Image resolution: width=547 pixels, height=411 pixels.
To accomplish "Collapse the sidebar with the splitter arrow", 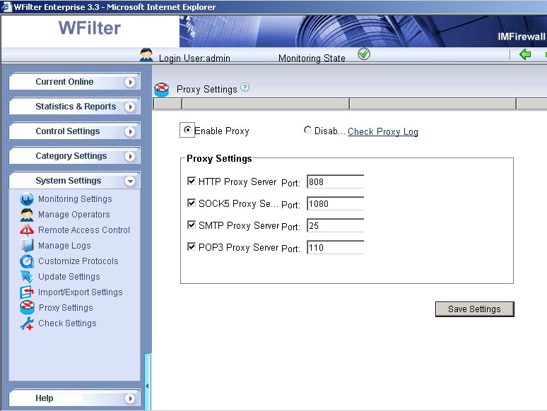I will tap(147, 386).
